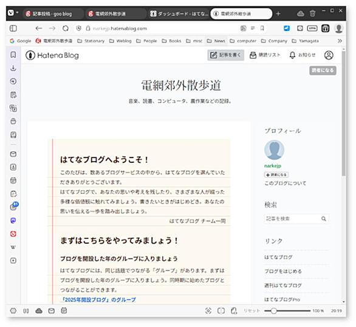Click リセット to reset zoom
Image resolution: width=356 pixels, height=327 pixels.
tap(252, 311)
